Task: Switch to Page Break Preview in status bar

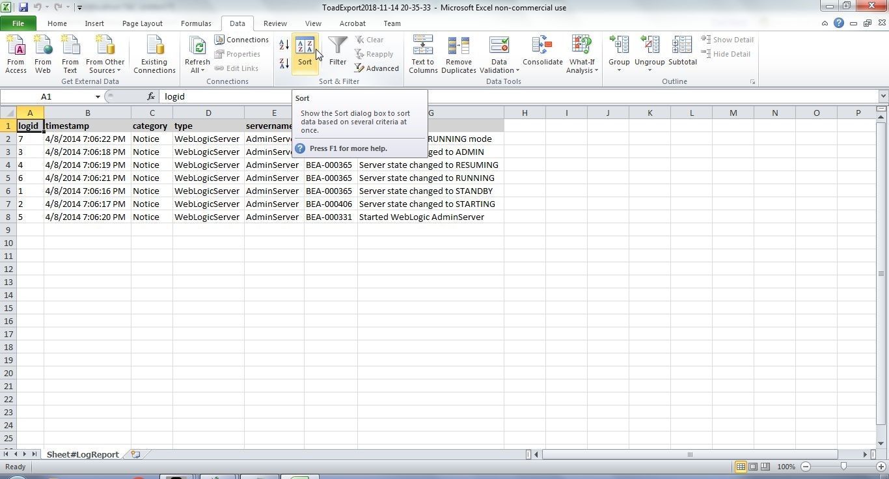Action: click(765, 467)
